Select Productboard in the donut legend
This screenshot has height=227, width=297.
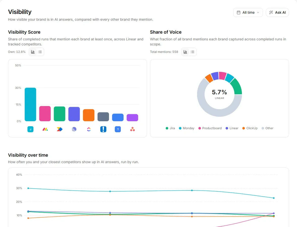pyautogui.click(x=210, y=128)
